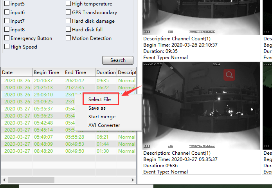This screenshot has height=188, width=272.
Task: Enable Hard disk damage checkbox
Action: pyautogui.click(x=68, y=21)
